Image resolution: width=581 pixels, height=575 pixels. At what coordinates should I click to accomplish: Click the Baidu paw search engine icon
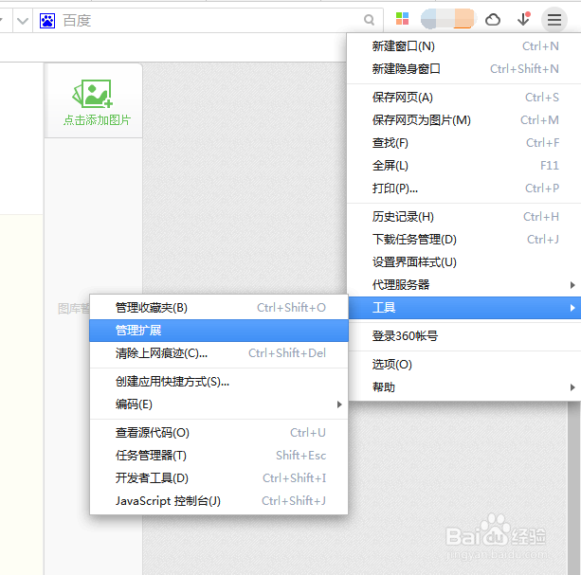[x=47, y=21]
